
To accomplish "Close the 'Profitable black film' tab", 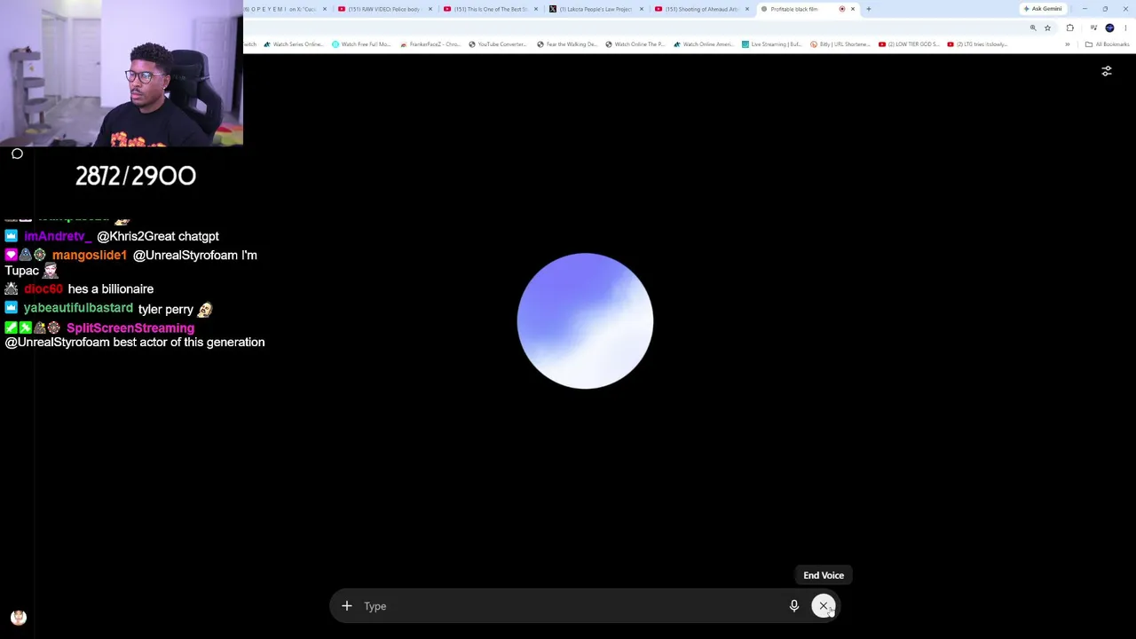I will tap(853, 9).
